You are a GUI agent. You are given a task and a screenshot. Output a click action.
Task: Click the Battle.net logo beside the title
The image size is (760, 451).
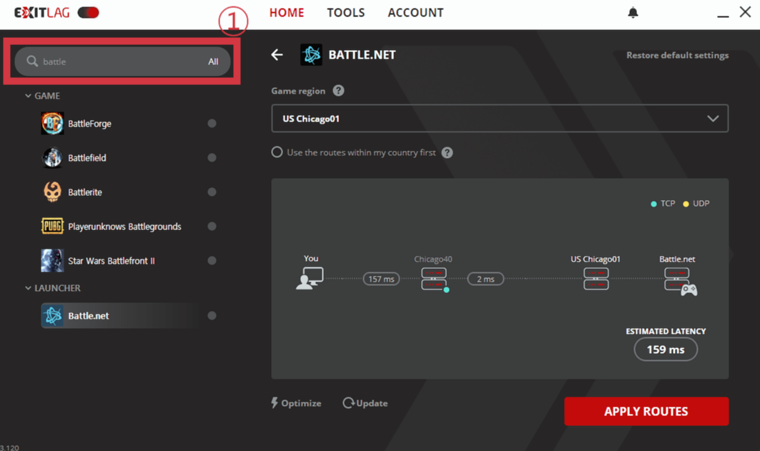[311, 55]
